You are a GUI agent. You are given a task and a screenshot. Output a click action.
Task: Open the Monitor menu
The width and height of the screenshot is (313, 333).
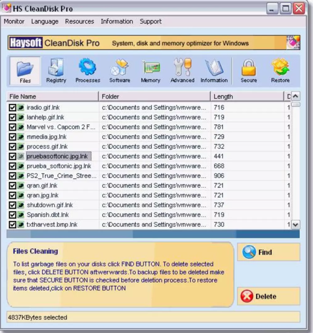(14, 21)
